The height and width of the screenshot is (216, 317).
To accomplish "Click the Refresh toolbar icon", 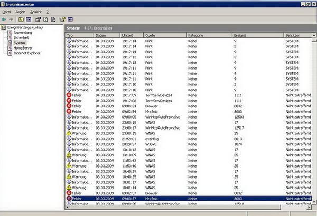I will coord(46,18).
